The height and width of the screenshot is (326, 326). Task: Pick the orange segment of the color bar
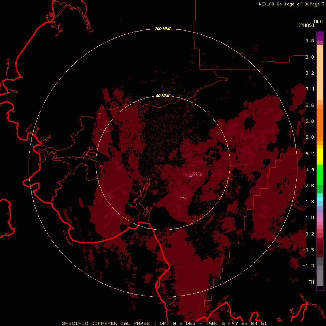click(x=320, y=125)
